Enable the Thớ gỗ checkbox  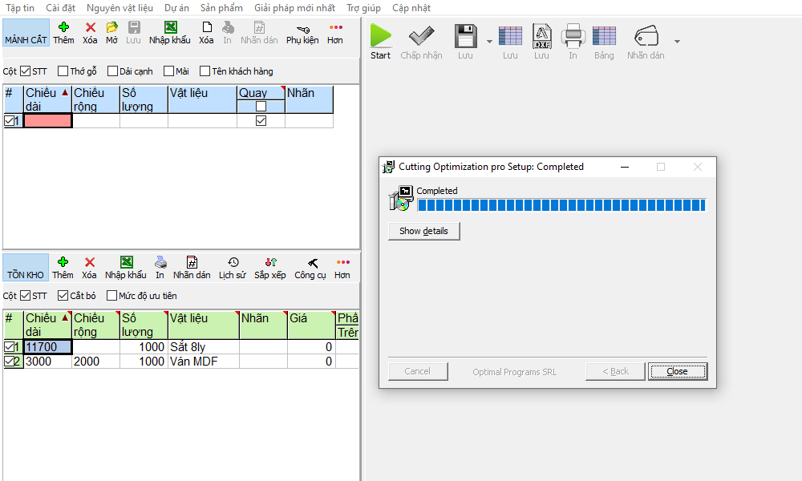click(63, 71)
